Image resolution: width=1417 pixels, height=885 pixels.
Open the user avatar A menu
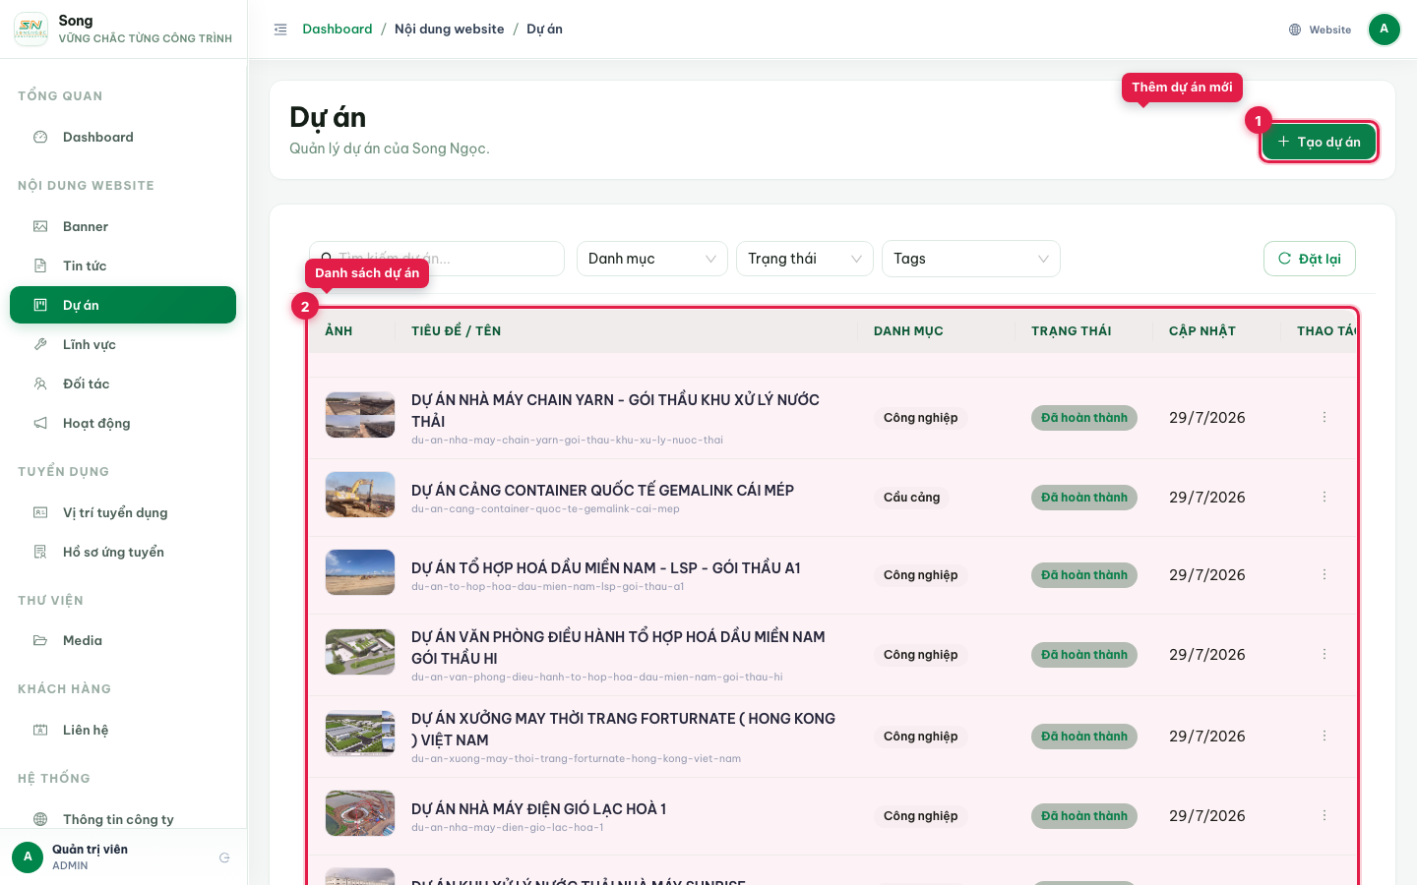(x=1384, y=29)
